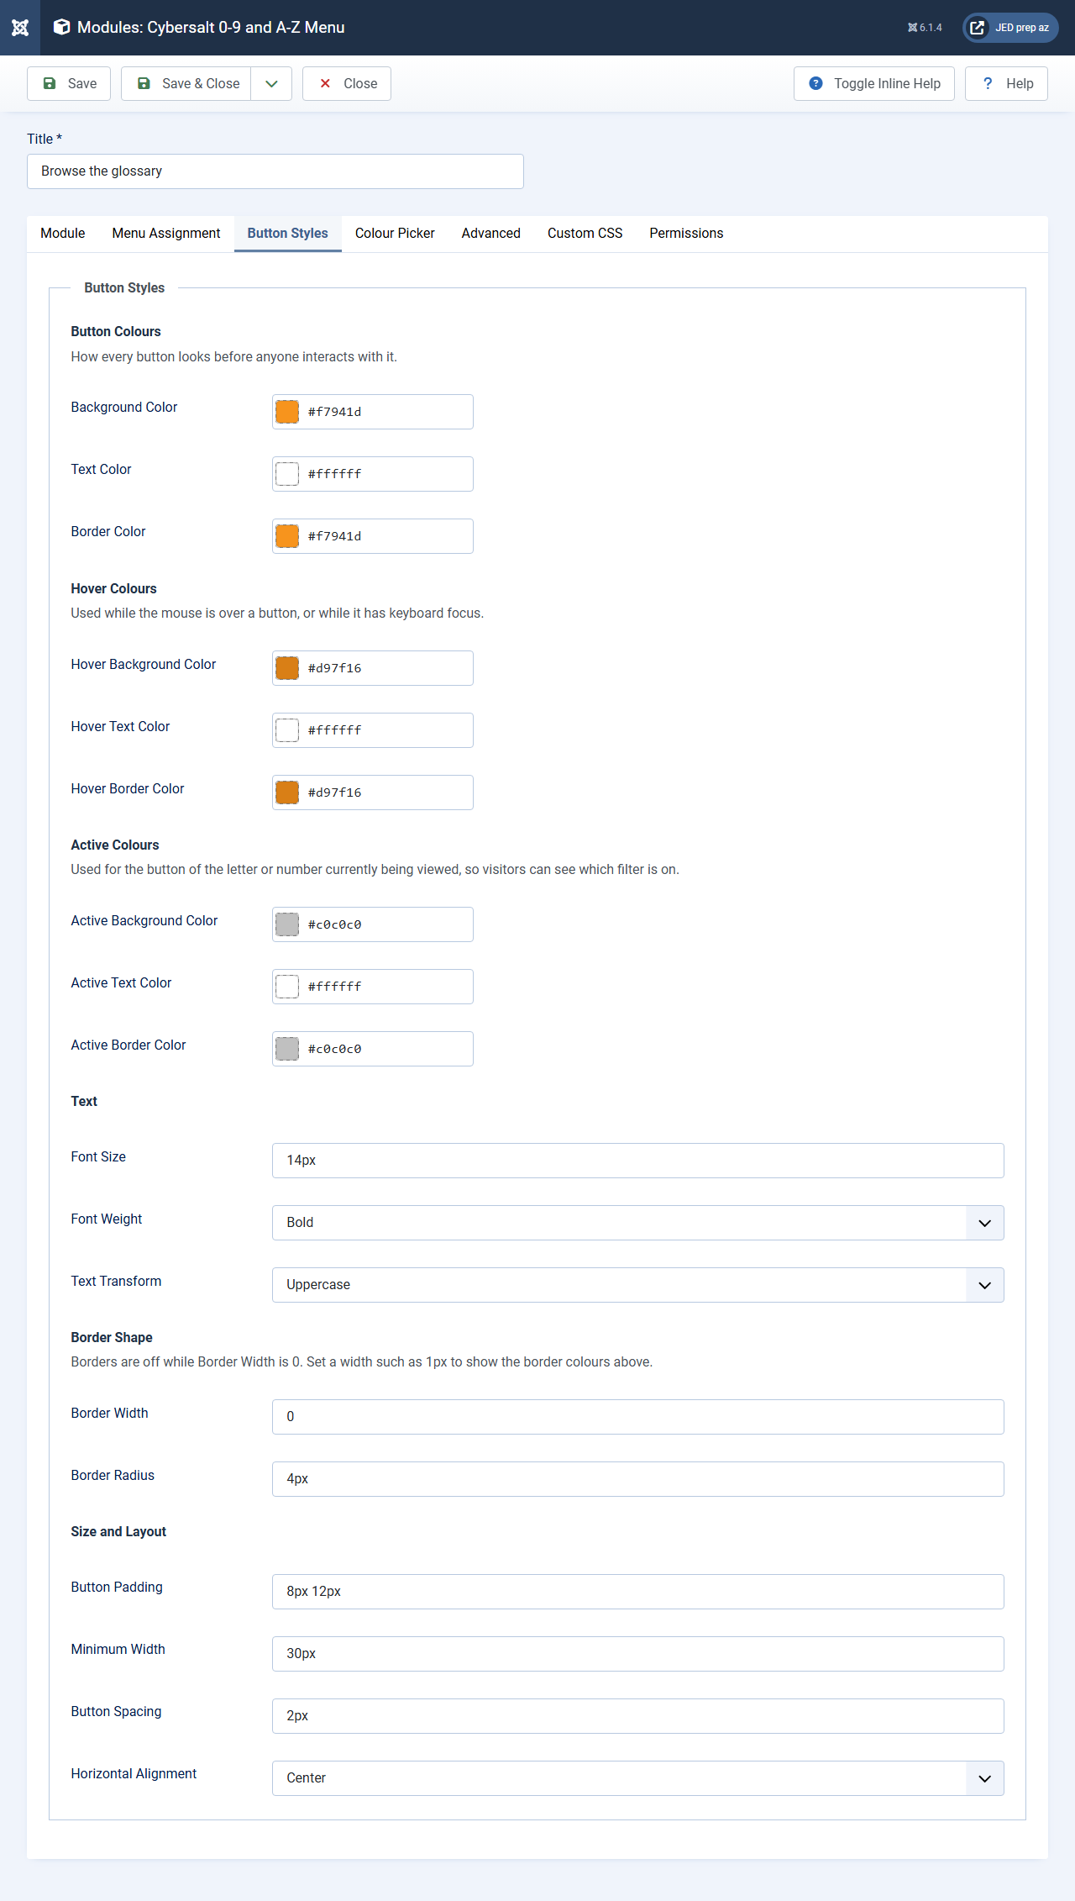Click the Title input field
This screenshot has width=1075, height=1901.
pos(275,171)
